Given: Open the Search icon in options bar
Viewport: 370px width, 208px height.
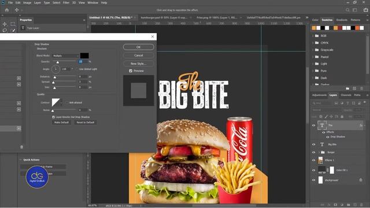Looking at the screenshot, I should coord(347,10).
